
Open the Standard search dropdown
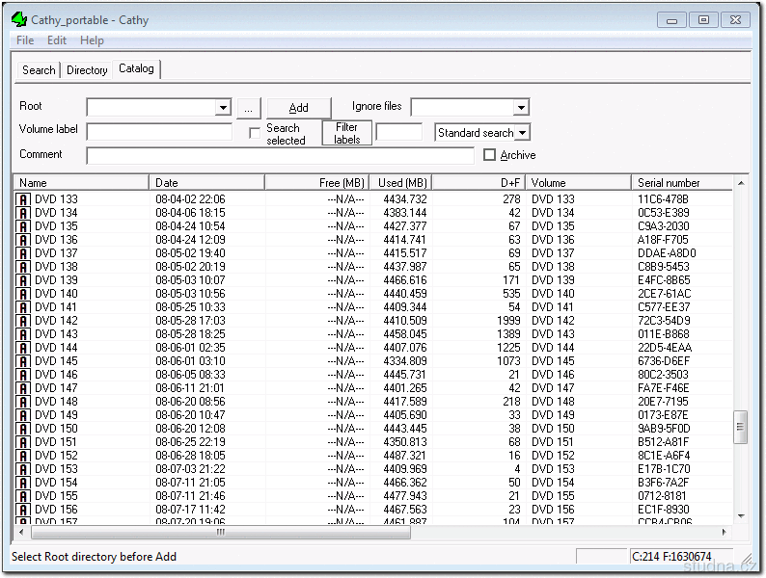[x=522, y=133]
